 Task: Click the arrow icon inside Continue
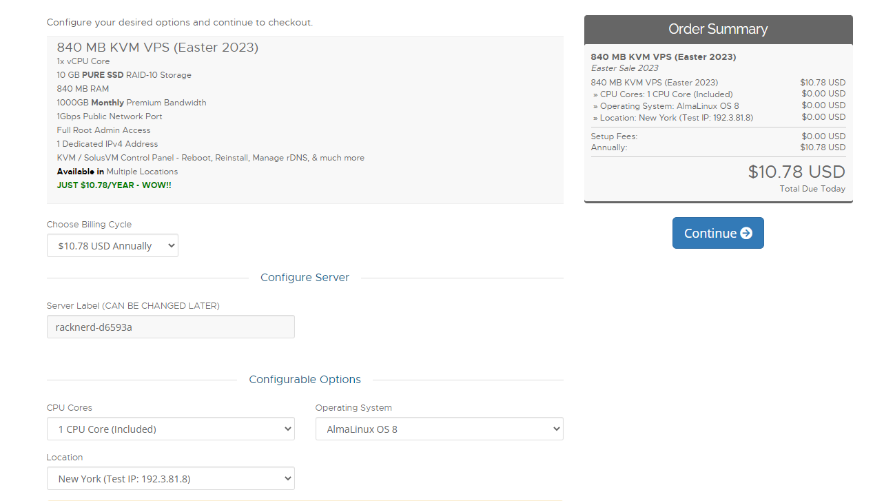tap(746, 234)
